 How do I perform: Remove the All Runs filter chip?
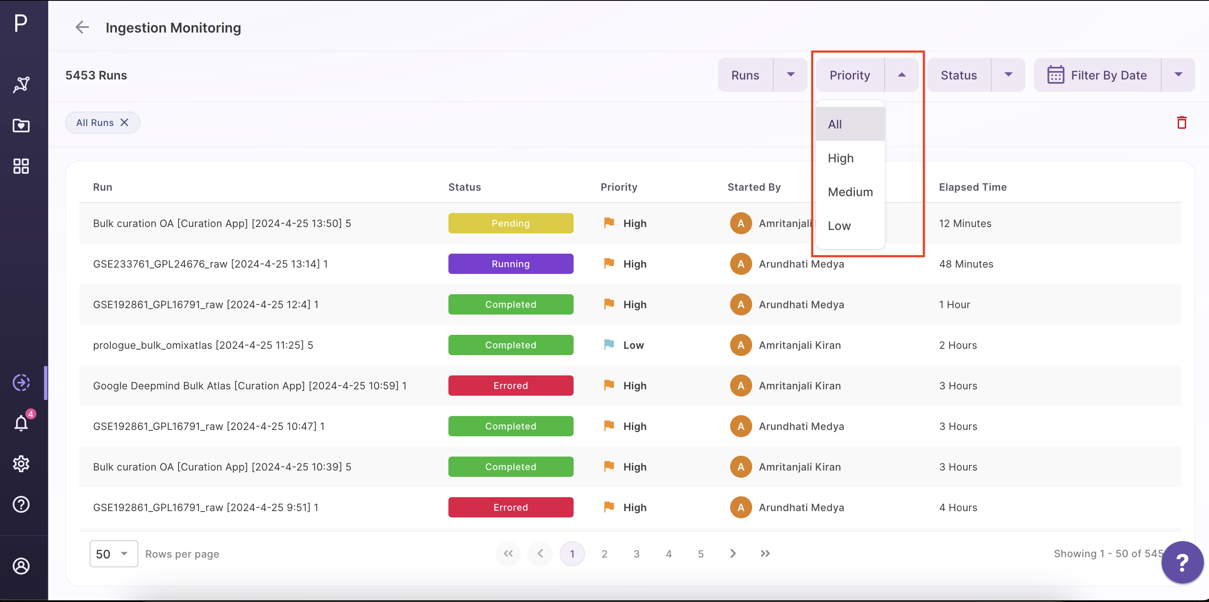124,123
